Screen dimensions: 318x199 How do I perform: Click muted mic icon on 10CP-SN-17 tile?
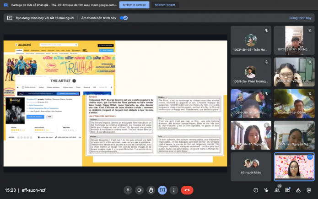click(266, 125)
